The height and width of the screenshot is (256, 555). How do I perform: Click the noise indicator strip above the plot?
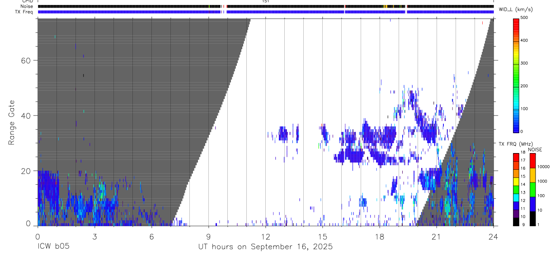coord(266,6)
